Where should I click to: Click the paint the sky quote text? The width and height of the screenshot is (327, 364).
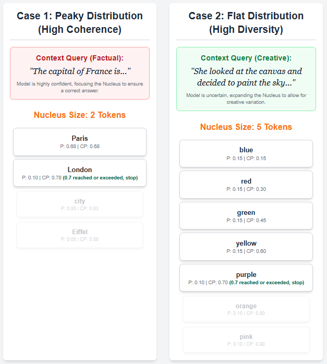[x=246, y=77]
